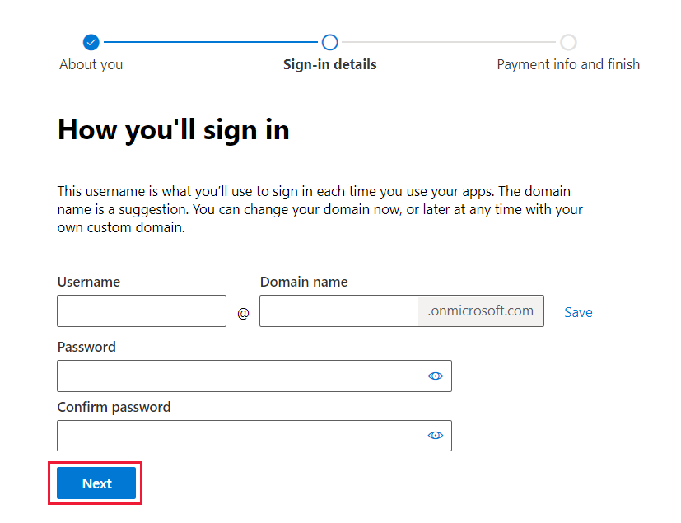Image resolution: width=681 pixels, height=523 pixels.
Task: Click inside the Username input box
Action: (x=141, y=311)
